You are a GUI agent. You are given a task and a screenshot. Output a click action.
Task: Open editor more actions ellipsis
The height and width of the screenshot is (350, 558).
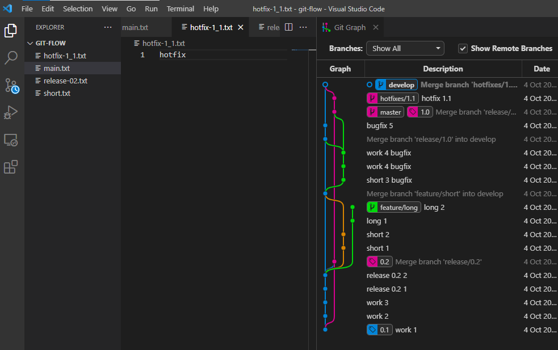click(x=303, y=27)
